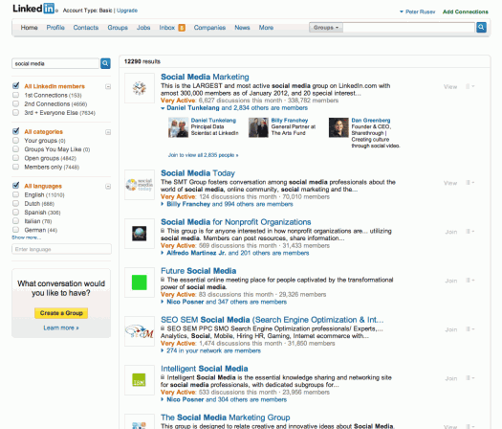Open the Groups search scope dropdown
The image size is (502, 429).
[326, 28]
